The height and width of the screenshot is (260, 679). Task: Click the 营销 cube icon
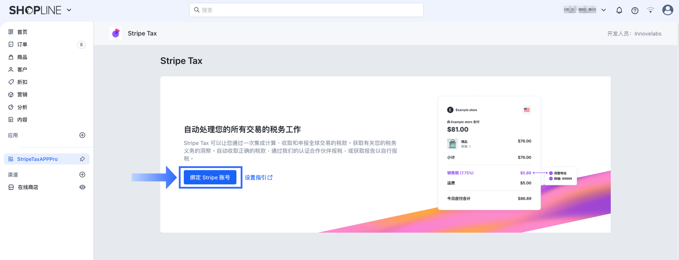pyautogui.click(x=11, y=94)
